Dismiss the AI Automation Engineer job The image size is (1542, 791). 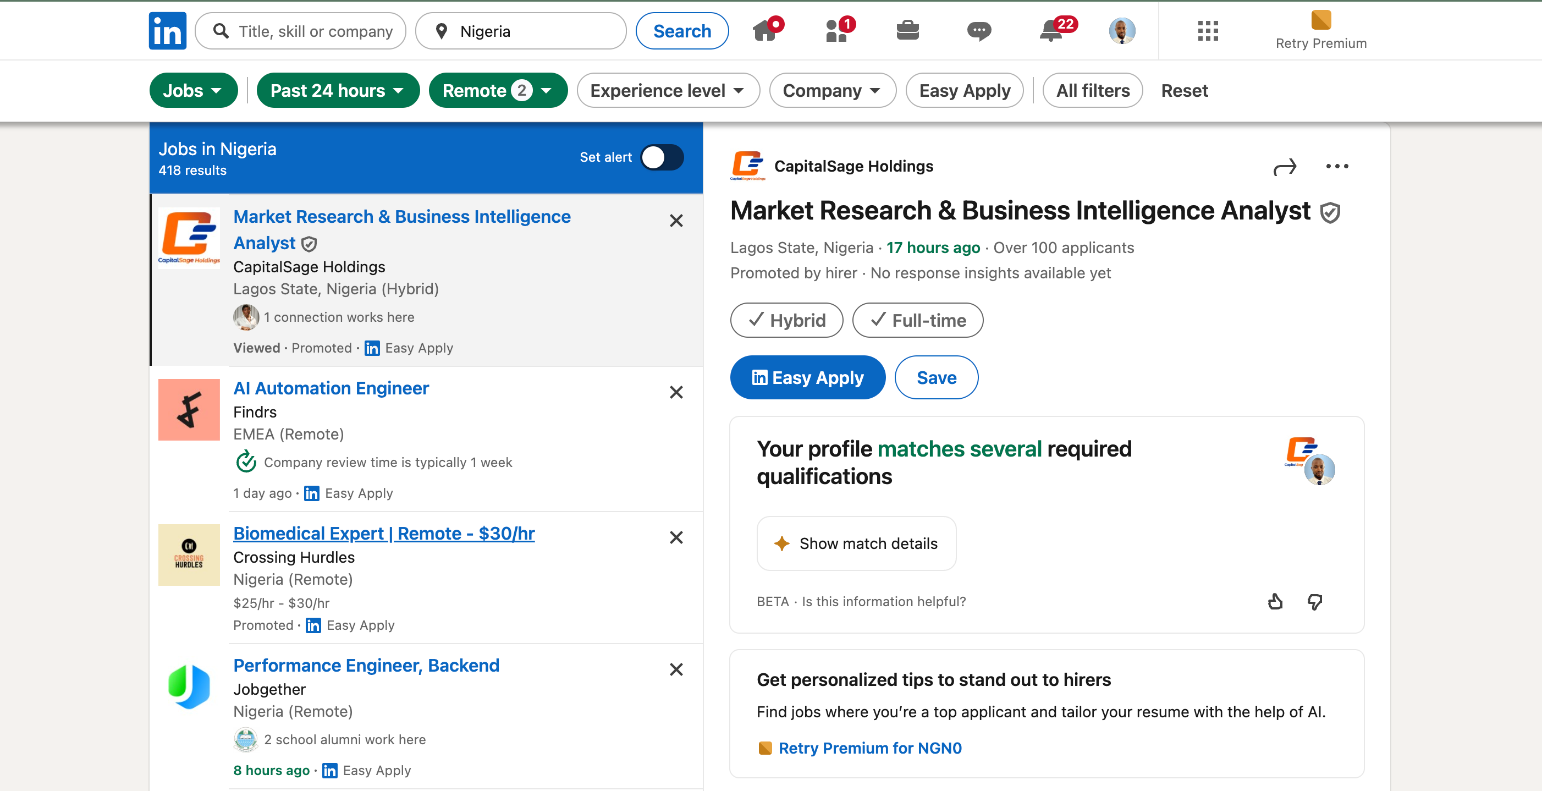(x=676, y=392)
